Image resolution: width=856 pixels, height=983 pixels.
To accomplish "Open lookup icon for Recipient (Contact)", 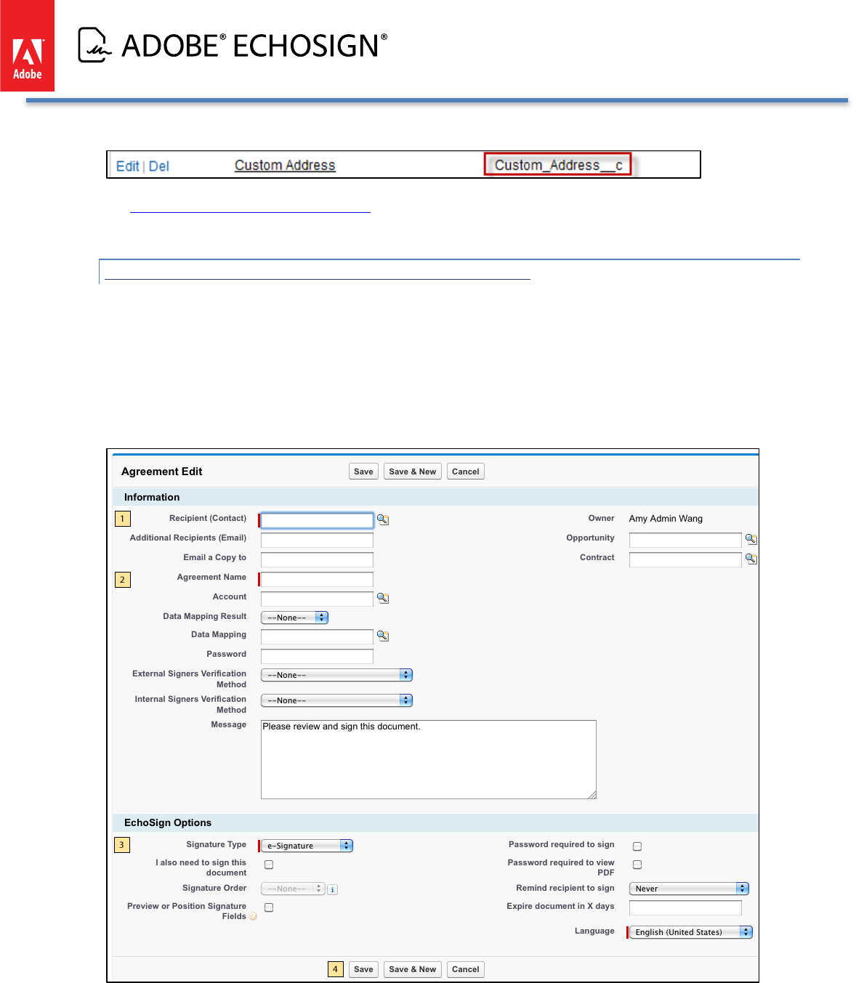I will tap(383, 519).
